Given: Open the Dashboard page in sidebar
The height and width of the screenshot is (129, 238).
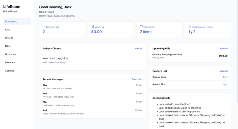Looking at the screenshot, I should pos(17,21).
